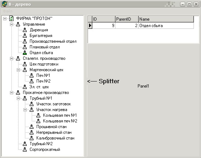Select the Кольцевая печ №1 label
Image resolution: width=201 pixels, height=158 pixels.
[x=60, y=115]
